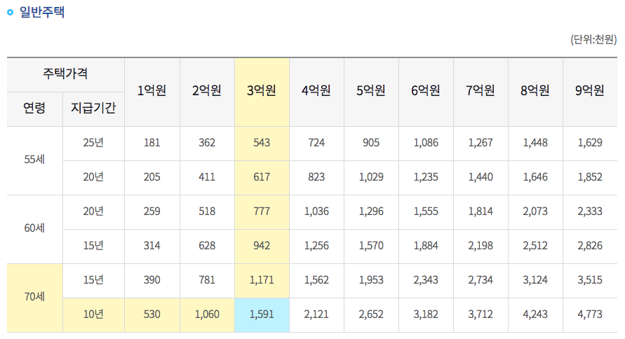Viewport: 625px width, 339px height.
Task: Click the highlighted 3억원 column header
Action: [262, 92]
